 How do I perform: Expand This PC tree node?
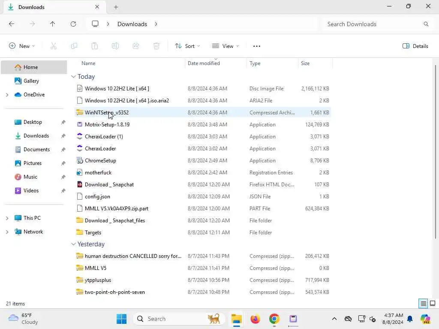click(x=7, y=218)
